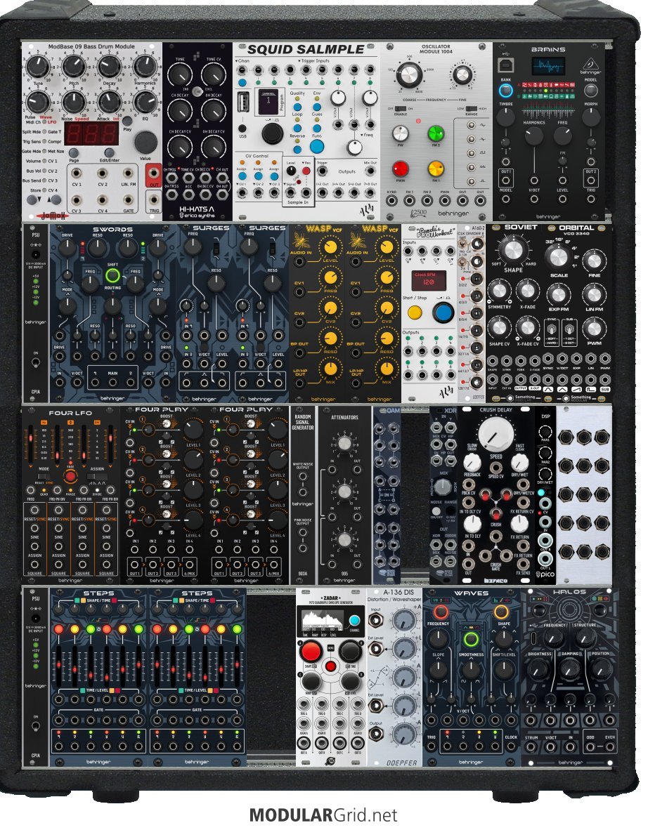
Task: Click the TIMBRE knob on Brains
Action: pyautogui.click(x=506, y=117)
